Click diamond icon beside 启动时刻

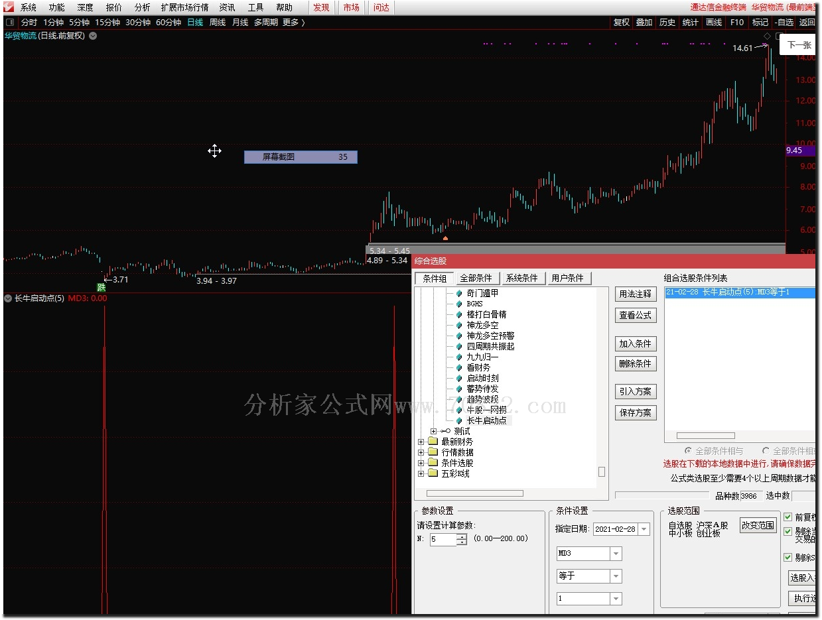(458, 378)
